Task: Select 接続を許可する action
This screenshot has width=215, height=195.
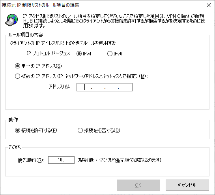Action: pos(36,130)
